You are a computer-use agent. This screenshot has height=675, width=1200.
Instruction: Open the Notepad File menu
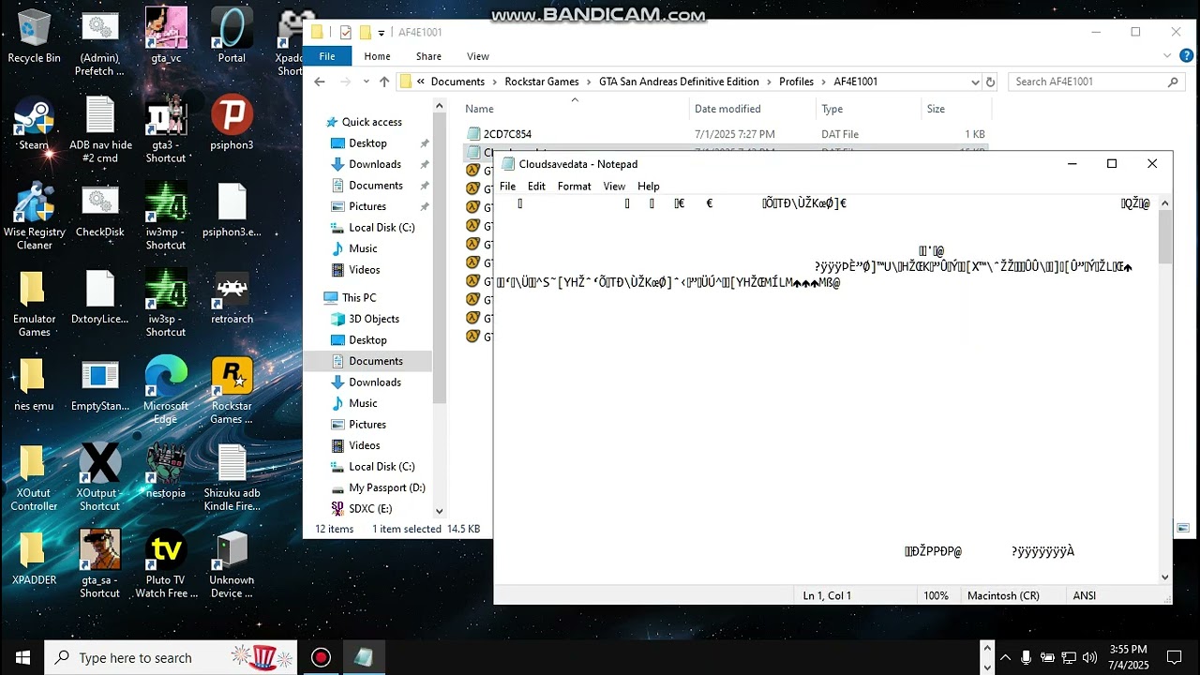point(507,187)
